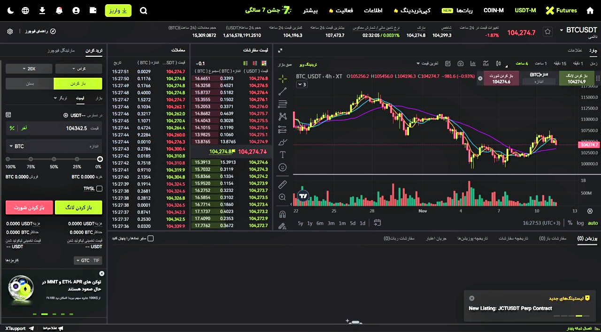Screen dimensions: 601x332
Task: Activate the magnet snap tool
Action: tap(282, 214)
